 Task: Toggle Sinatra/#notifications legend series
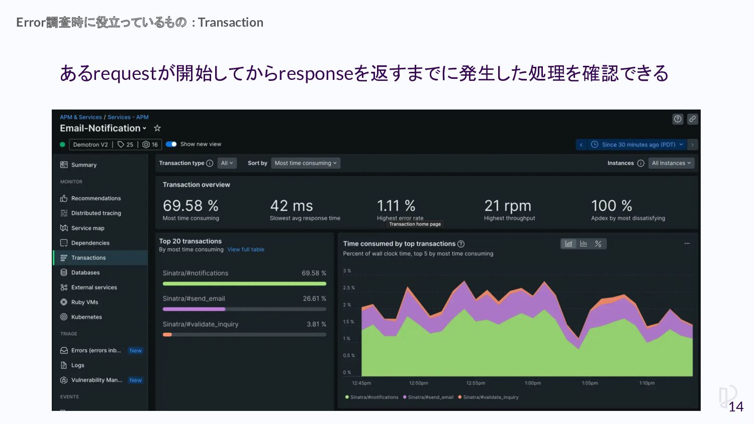[x=372, y=397]
